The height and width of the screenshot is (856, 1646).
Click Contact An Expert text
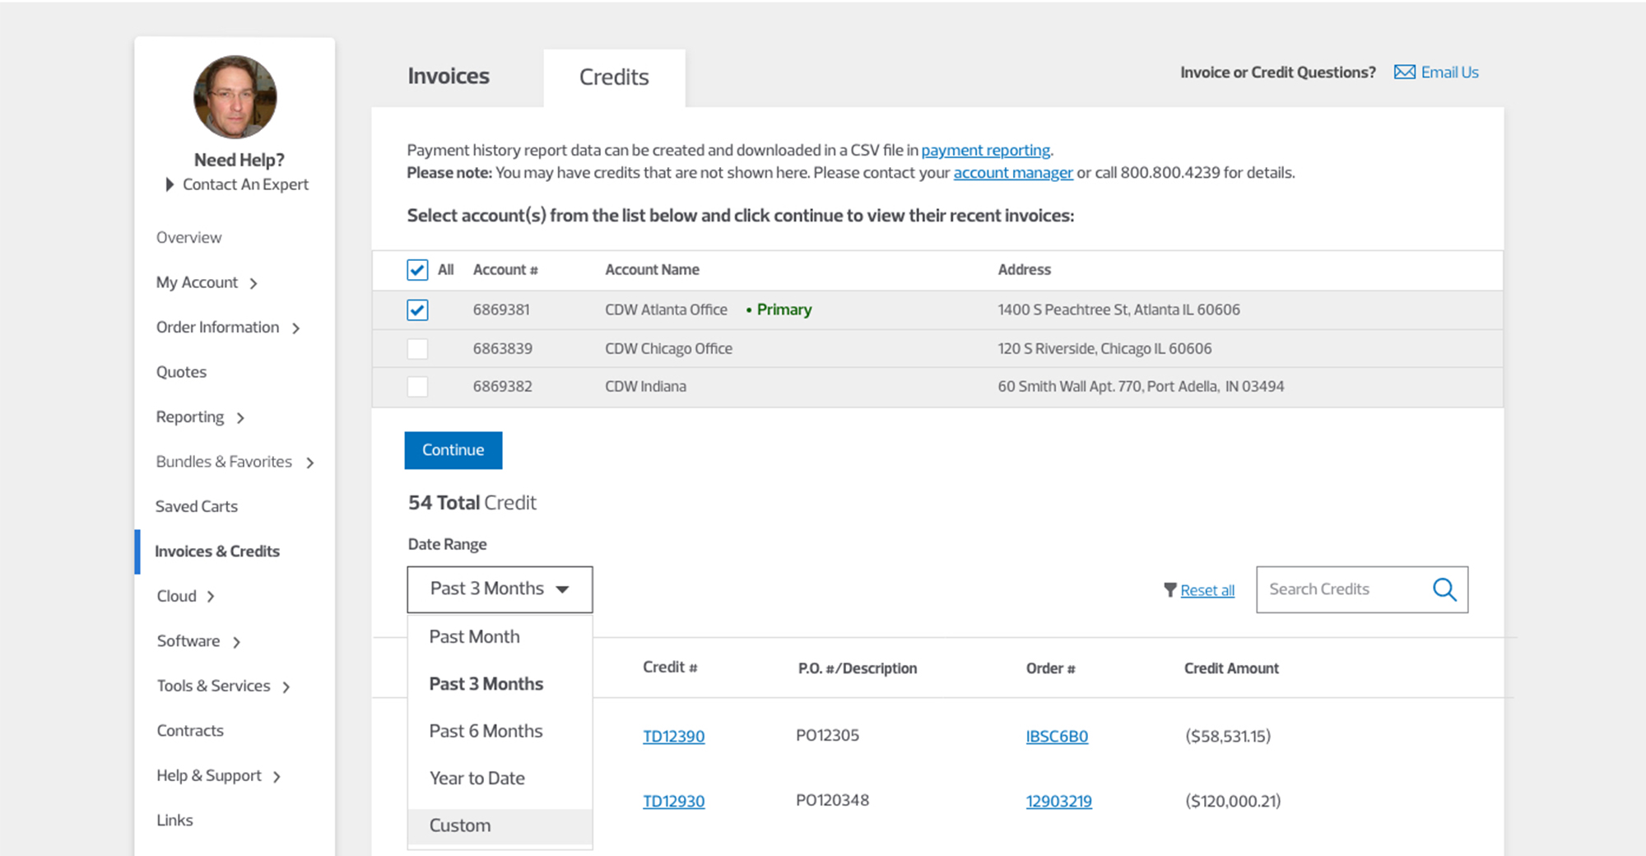[245, 185]
